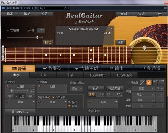The width and height of the screenshot is (168, 133).
Task: Click the 延时 effect button
Action: click(124, 14)
